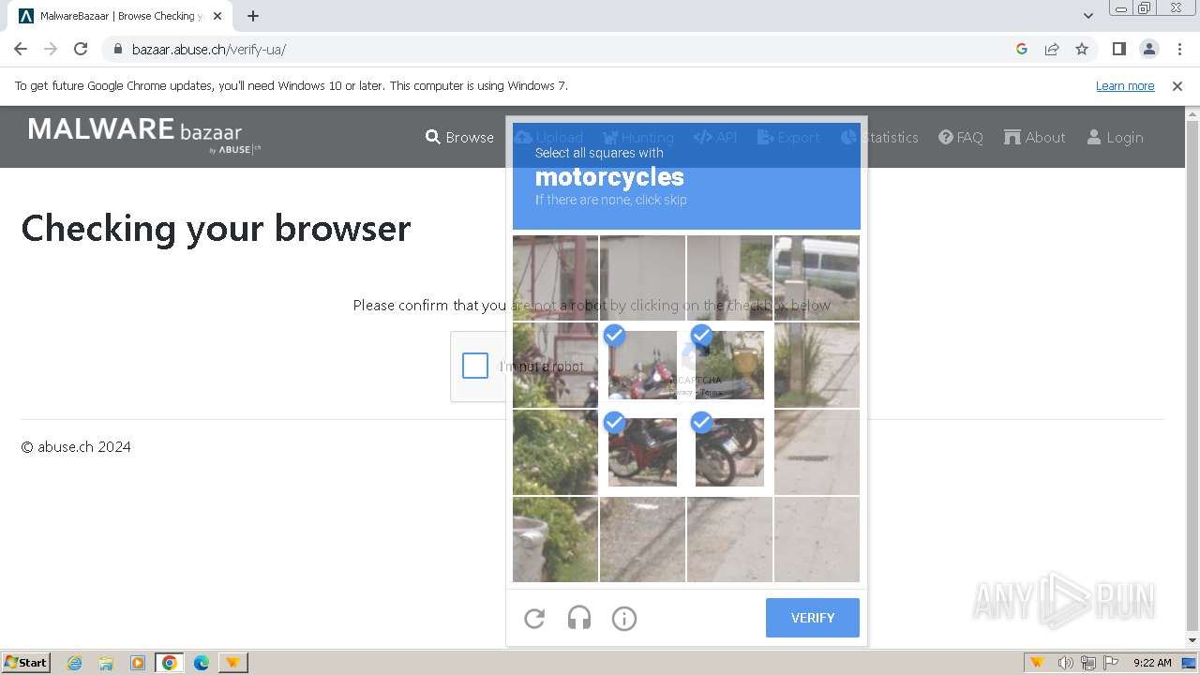Click the © abuse.ch 2024 footer text

click(x=76, y=446)
